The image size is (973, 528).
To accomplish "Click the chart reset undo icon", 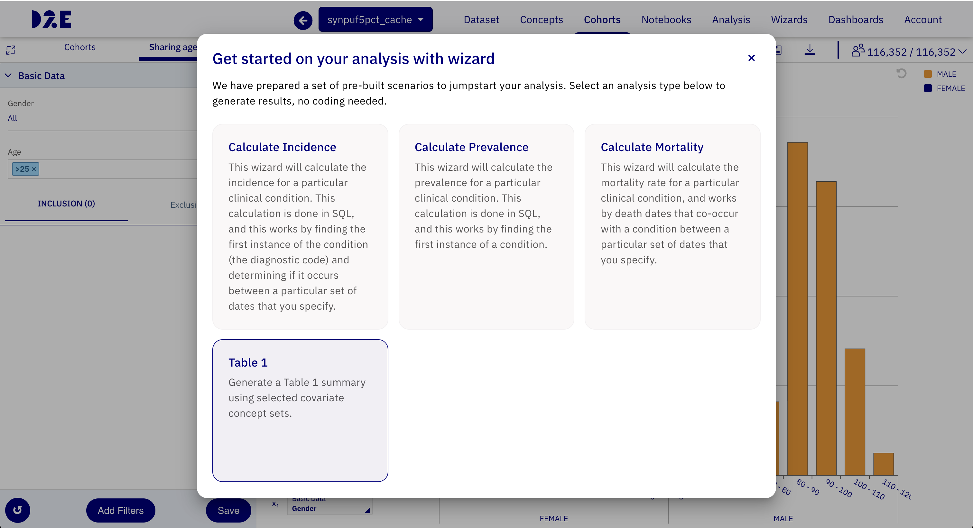I will click(901, 73).
